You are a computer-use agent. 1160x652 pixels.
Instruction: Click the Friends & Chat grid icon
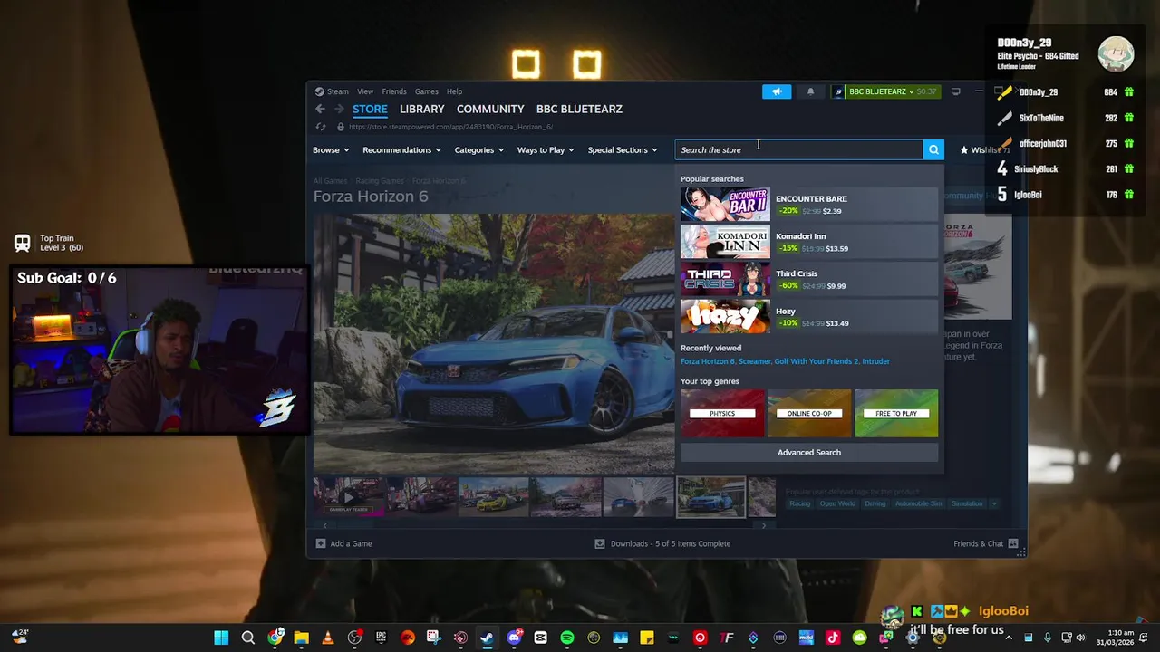(1013, 543)
